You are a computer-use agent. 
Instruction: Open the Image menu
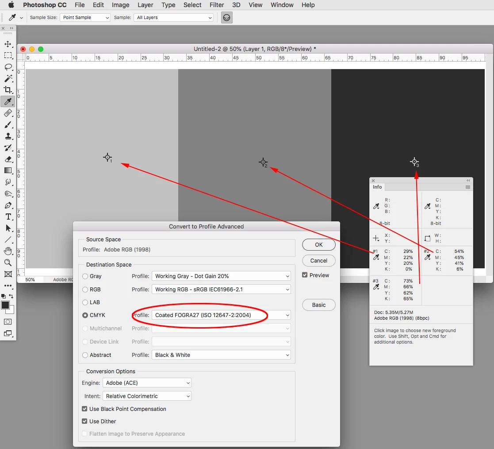pyautogui.click(x=121, y=5)
